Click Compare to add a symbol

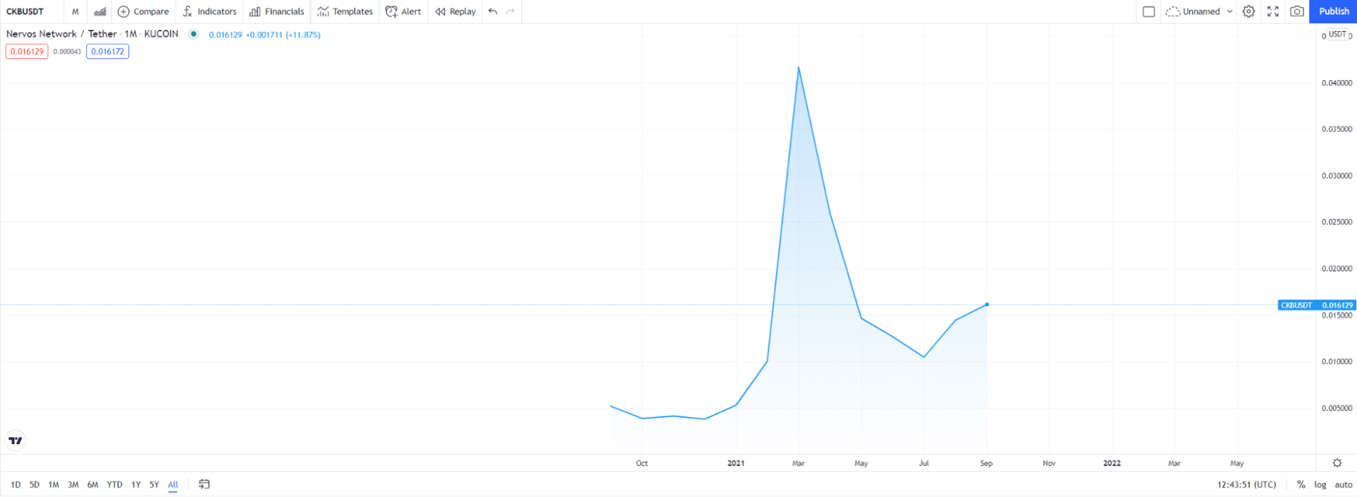click(x=143, y=12)
